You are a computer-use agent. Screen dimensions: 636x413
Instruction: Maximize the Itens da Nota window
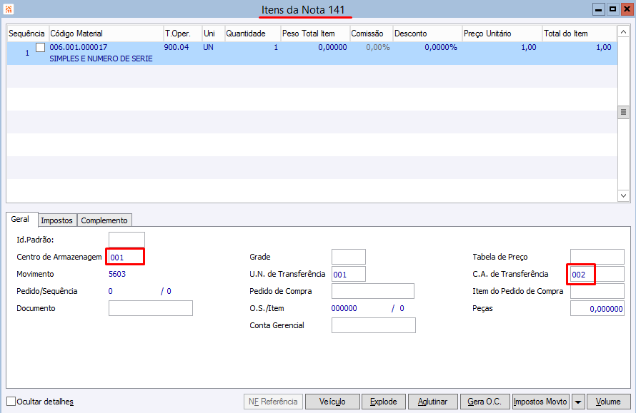tap(612, 9)
